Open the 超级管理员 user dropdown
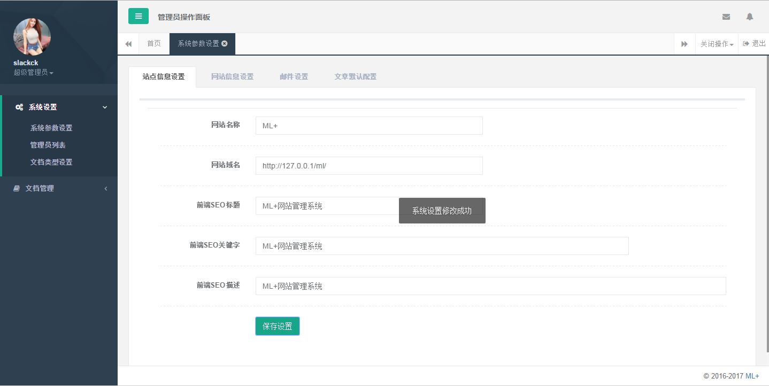The image size is (769, 386). (33, 72)
